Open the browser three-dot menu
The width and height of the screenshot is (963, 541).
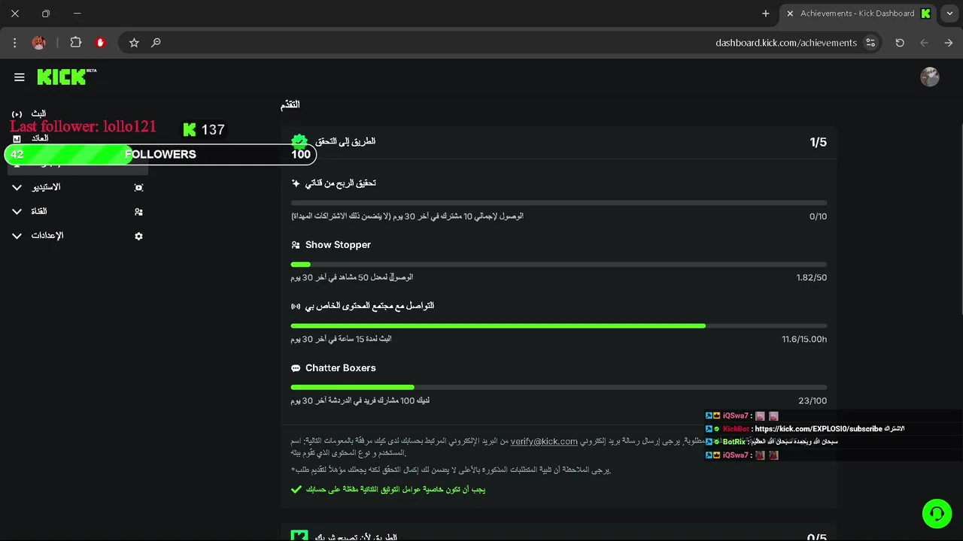14,43
